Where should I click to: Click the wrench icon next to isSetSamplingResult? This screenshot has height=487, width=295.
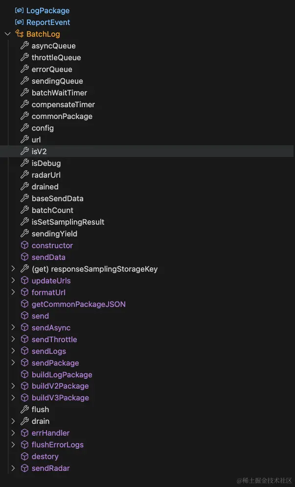coord(24,222)
